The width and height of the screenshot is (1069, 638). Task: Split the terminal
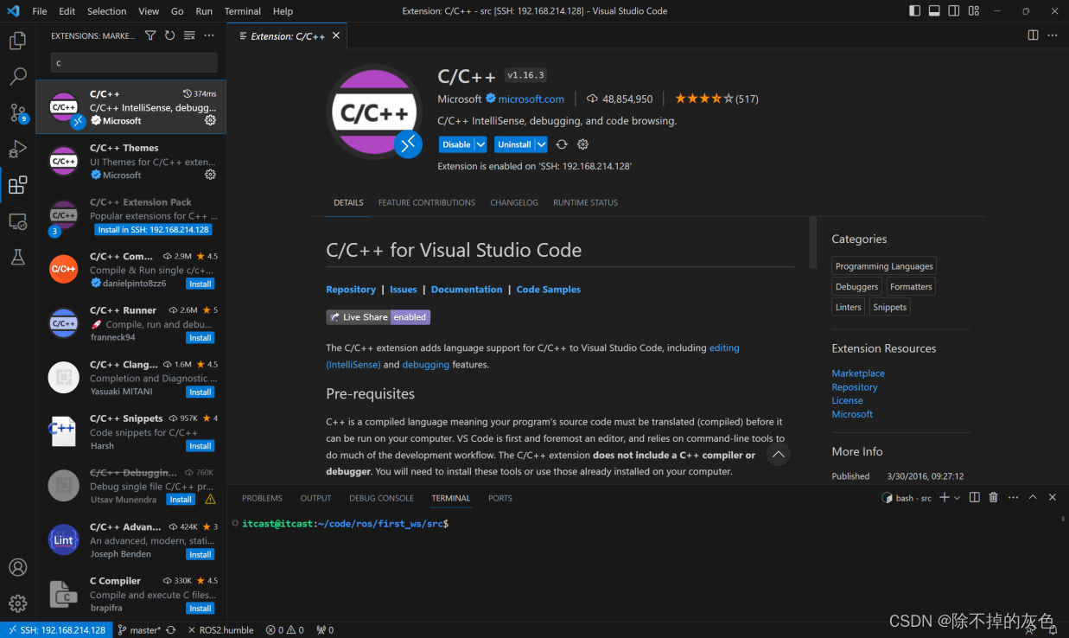(x=974, y=497)
